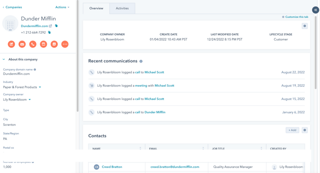This screenshot has width=320, height=173.
Task: Collapse the right sidebar with the double-chevron button
Action: point(316,10)
